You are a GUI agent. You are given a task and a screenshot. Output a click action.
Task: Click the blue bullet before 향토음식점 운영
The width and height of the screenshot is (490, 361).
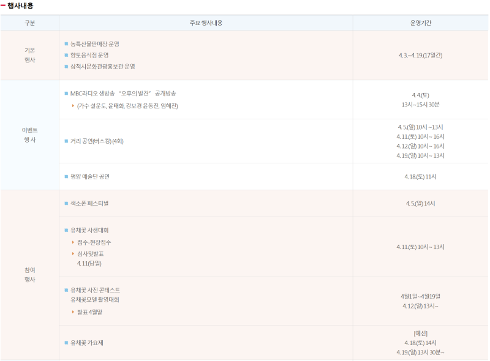(66, 55)
